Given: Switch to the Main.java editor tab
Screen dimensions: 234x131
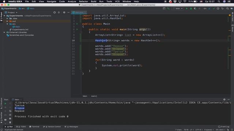Looking at the screenshot, I should [x=79, y=12].
